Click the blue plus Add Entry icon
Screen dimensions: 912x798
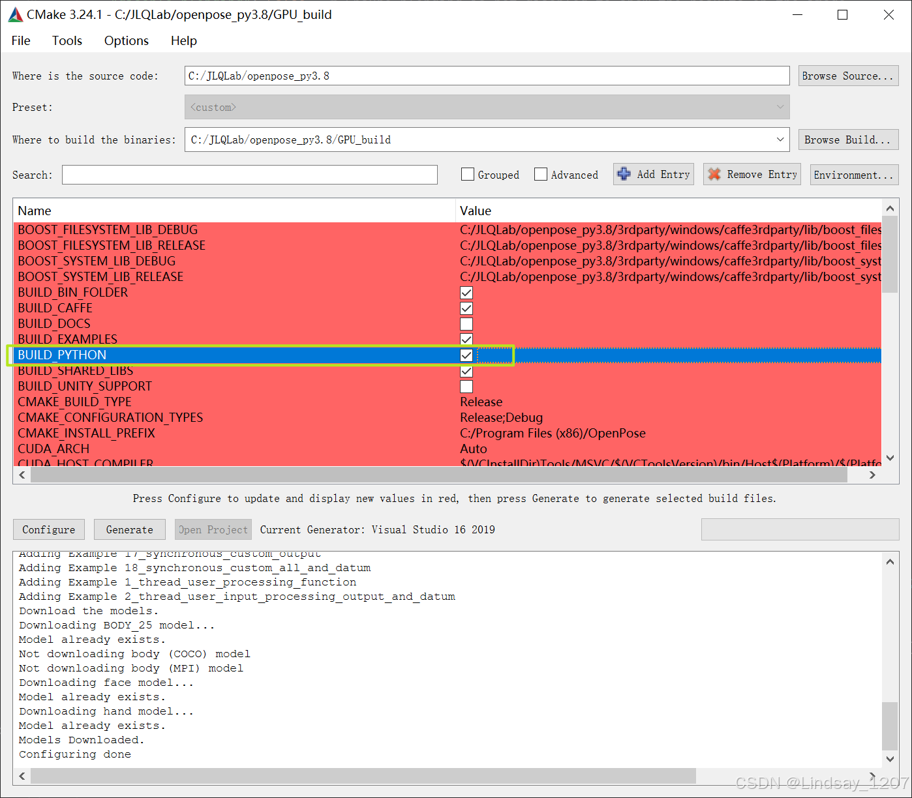click(x=624, y=174)
